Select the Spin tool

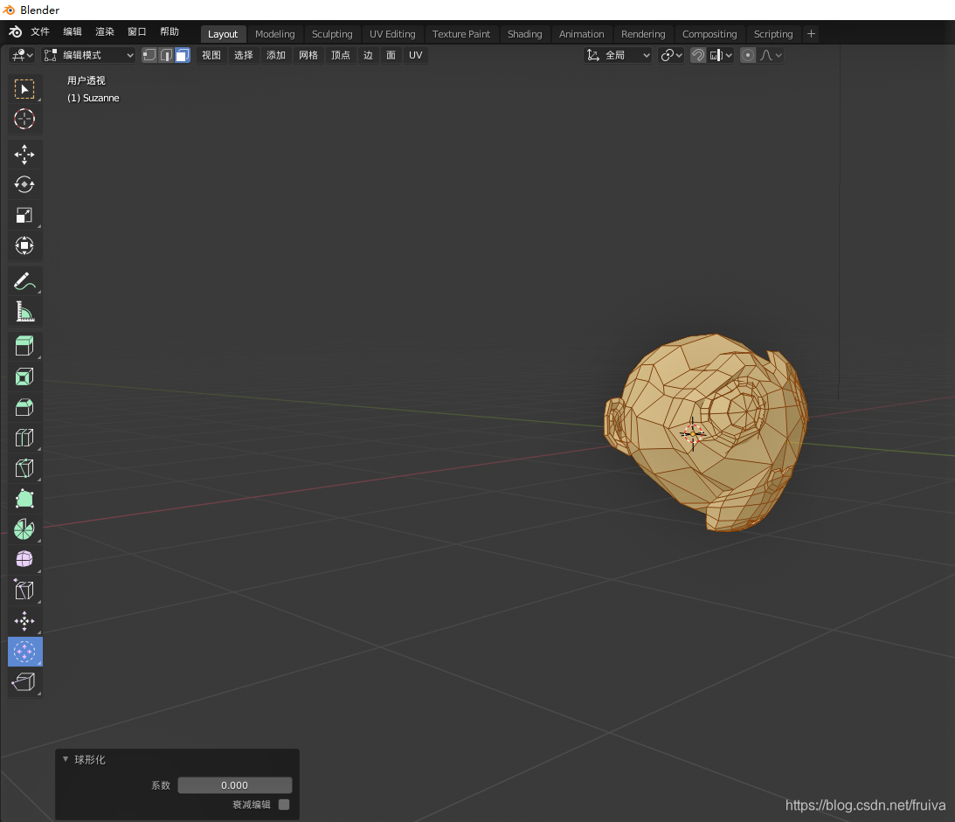pyautogui.click(x=24, y=529)
